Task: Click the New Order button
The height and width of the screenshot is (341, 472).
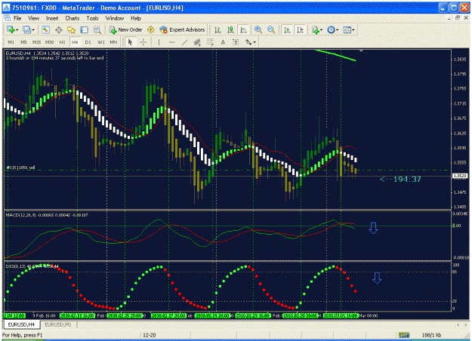Action: (x=125, y=29)
